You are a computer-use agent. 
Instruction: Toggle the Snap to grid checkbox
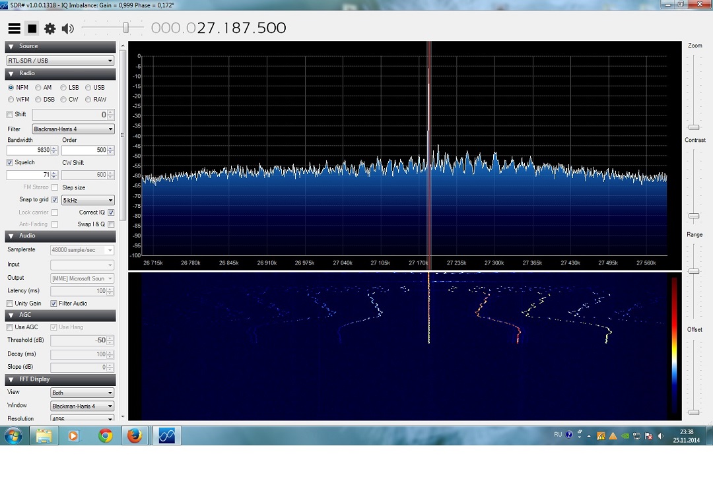[55, 199]
